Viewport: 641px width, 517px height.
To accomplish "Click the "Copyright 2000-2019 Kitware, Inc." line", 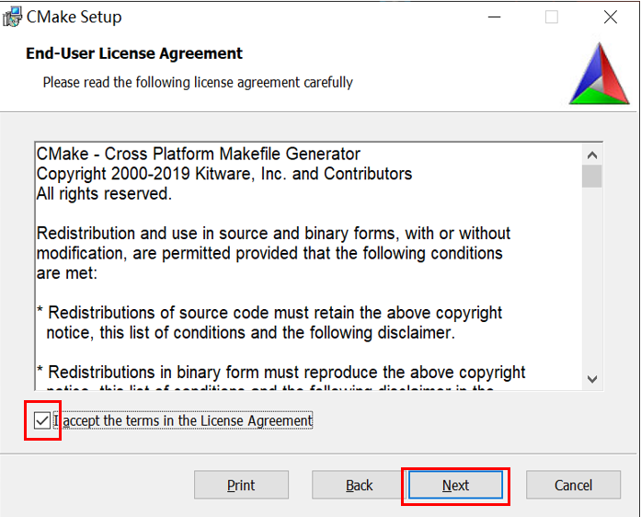I will tap(224, 174).
